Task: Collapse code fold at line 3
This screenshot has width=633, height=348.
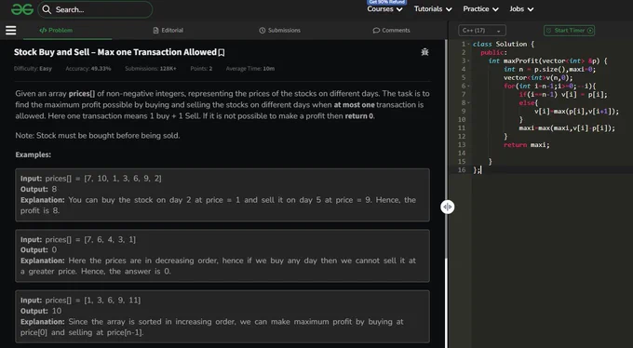Action: tap(468, 60)
